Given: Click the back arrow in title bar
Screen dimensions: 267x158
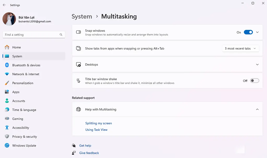Looking at the screenshot, I should coord(4,5).
